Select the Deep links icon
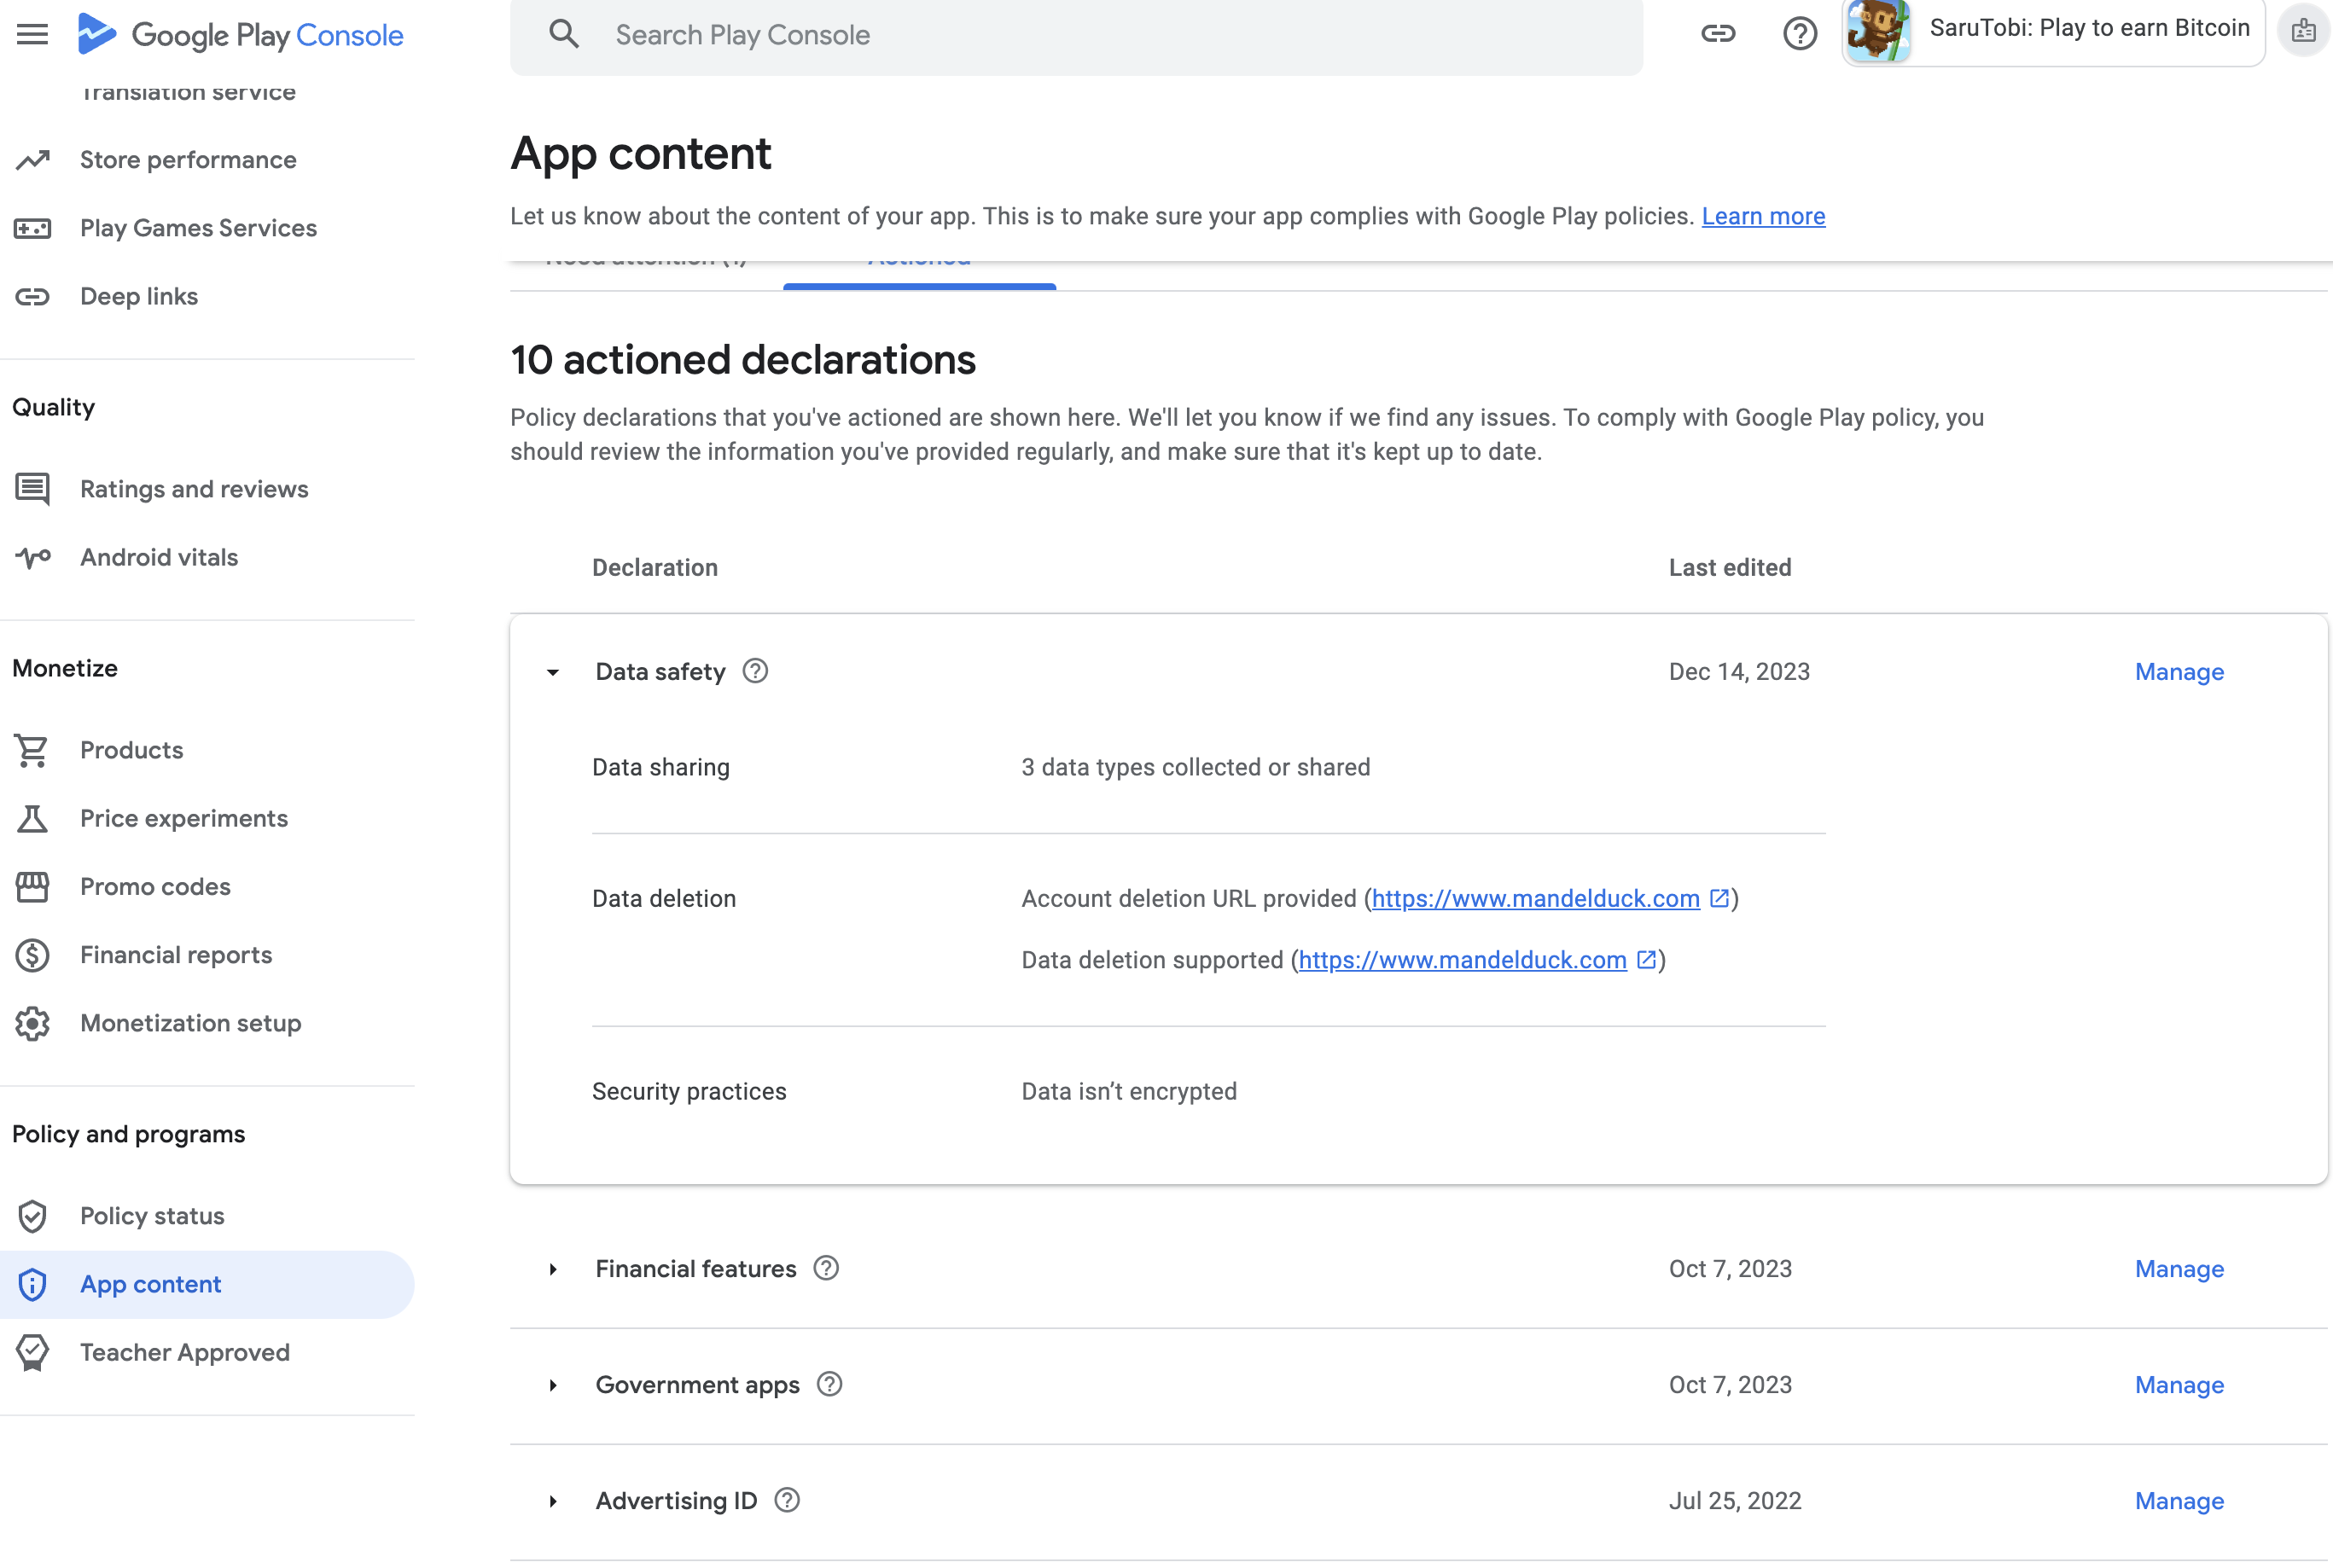 click(x=33, y=296)
